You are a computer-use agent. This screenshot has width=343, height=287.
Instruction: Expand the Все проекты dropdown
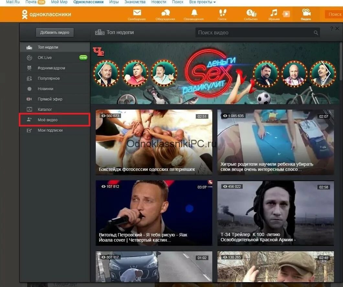202,2
